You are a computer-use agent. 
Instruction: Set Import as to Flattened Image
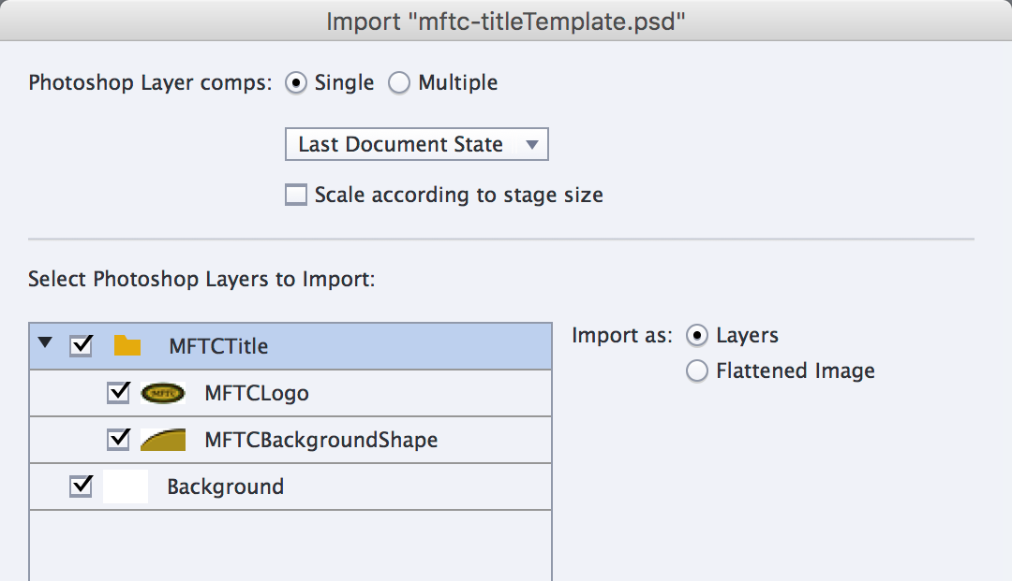pyautogui.click(x=697, y=371)
